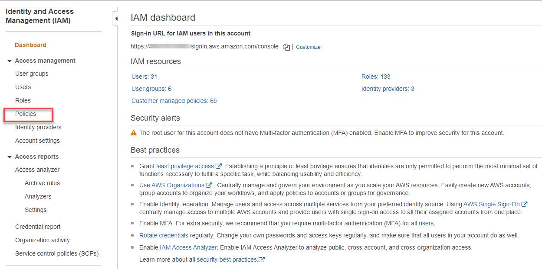
Task: Open Access analyzer in sidebar
Action: pos(37,170)
